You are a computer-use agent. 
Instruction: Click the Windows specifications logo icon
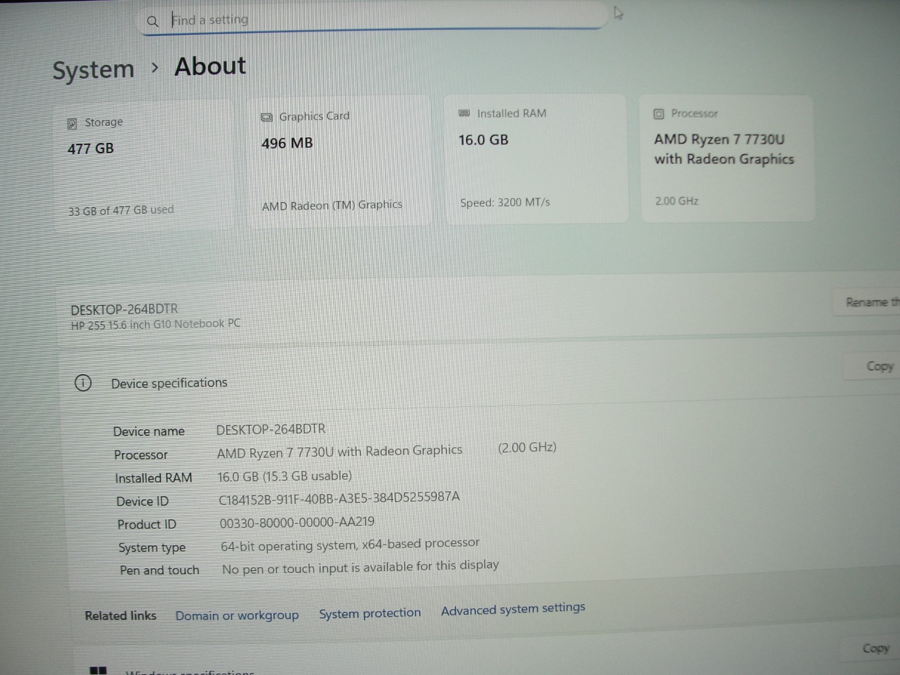click(x=98, y=670)
